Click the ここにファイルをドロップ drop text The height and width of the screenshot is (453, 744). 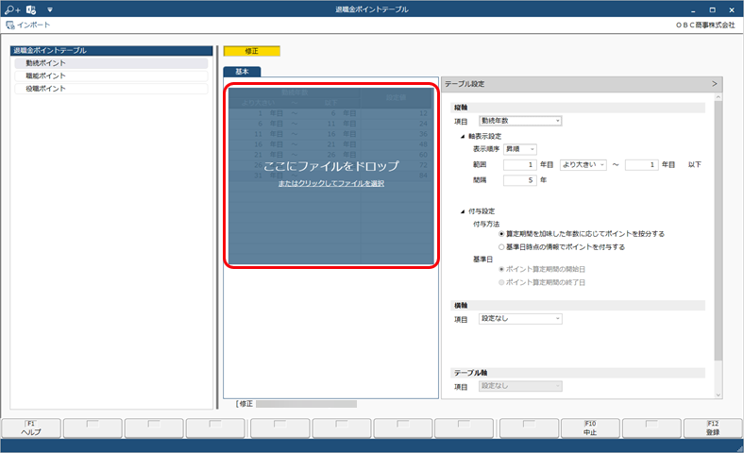pos(331,166)
